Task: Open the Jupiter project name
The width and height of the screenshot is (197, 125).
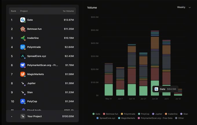Action: 31,83
